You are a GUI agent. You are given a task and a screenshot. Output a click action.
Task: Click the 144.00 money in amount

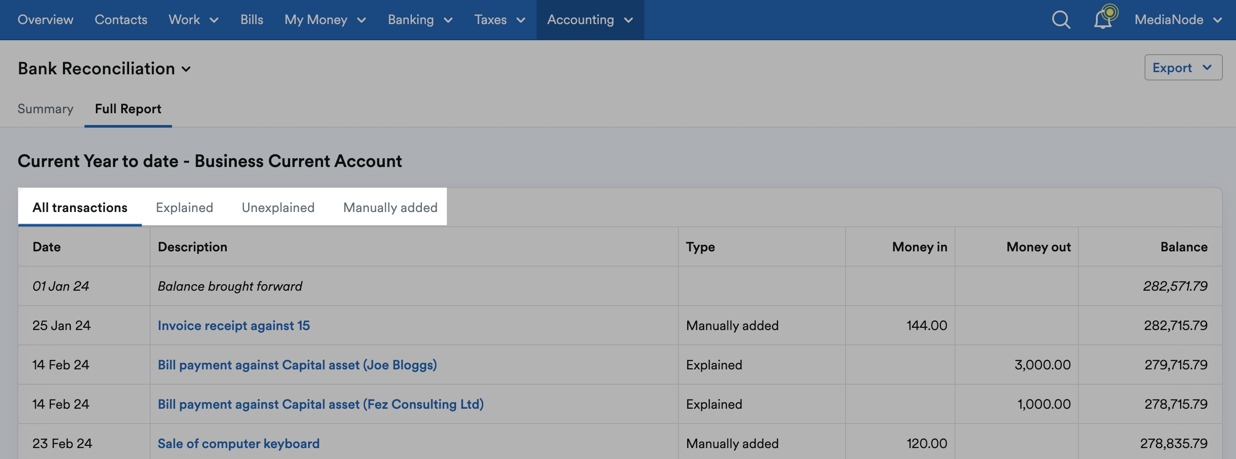pos(927,325)
